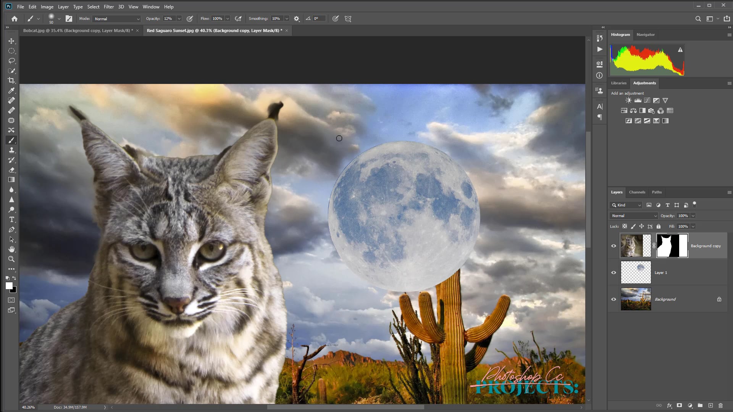This screenshot has width=733, height=412.
Task: Hide the locked Background layer
Action: pyautogui.click(x=614, y=299)
